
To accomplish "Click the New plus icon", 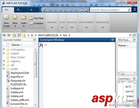I will tap(15, 17).
